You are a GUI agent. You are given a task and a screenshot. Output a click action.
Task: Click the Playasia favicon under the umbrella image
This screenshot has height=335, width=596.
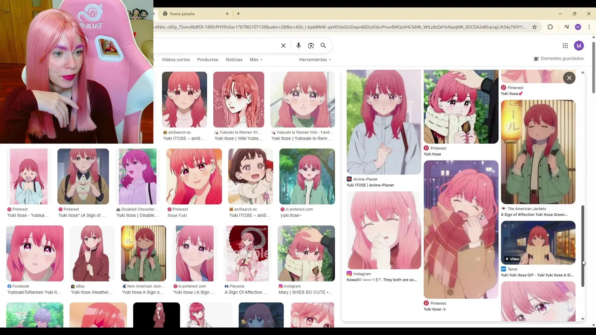[227, 286]
